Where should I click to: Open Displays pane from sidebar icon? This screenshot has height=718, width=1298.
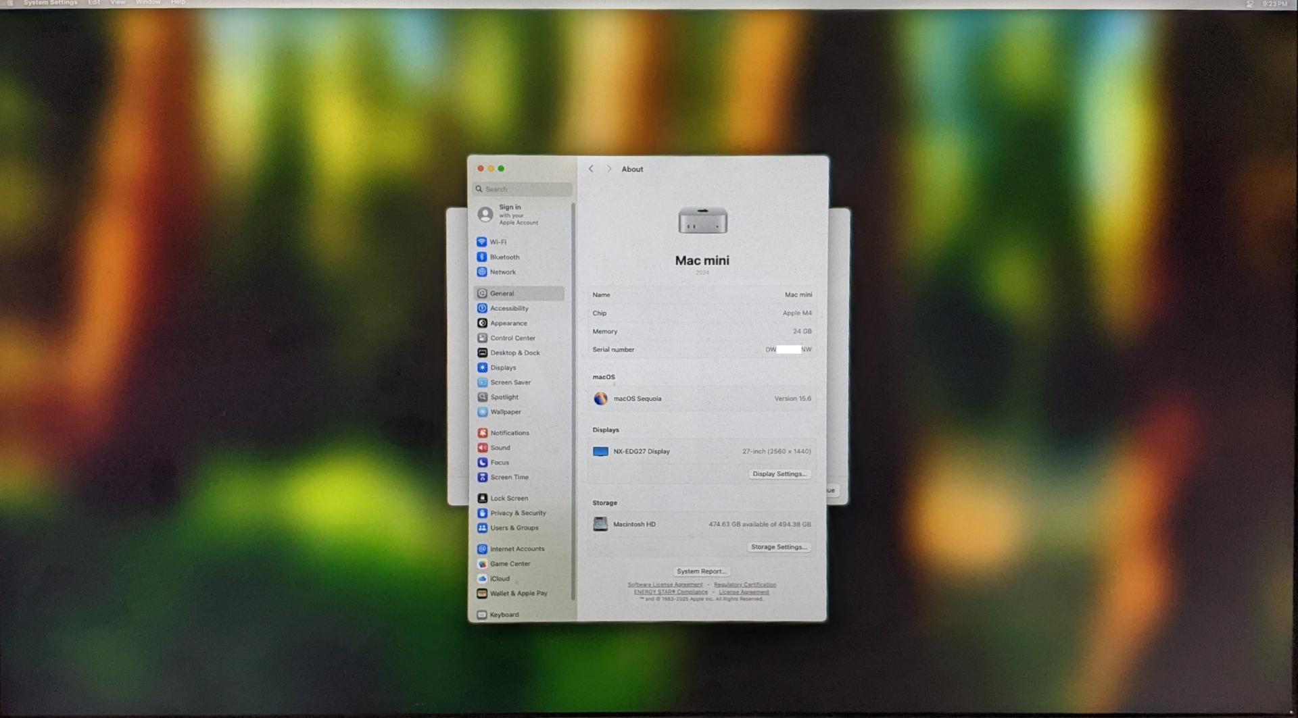coord(482,367)
